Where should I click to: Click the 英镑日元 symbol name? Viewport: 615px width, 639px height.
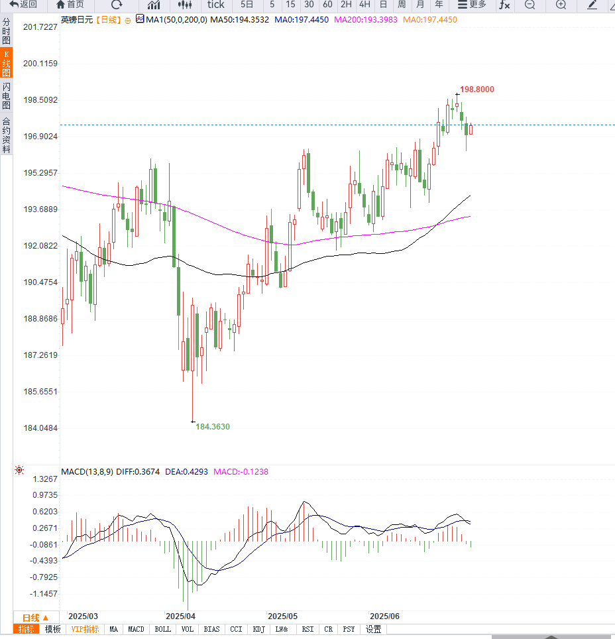(x=77, y=20)
